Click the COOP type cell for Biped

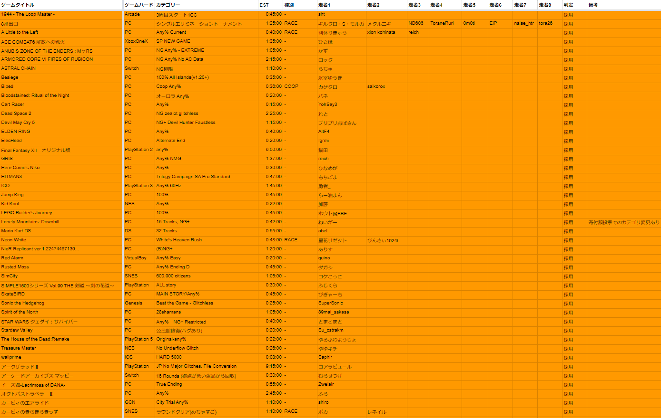[x=300, y=87]
